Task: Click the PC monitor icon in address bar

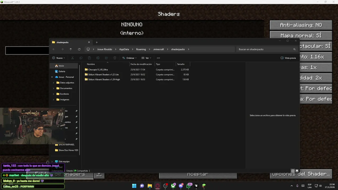Action: click(88, 49)
